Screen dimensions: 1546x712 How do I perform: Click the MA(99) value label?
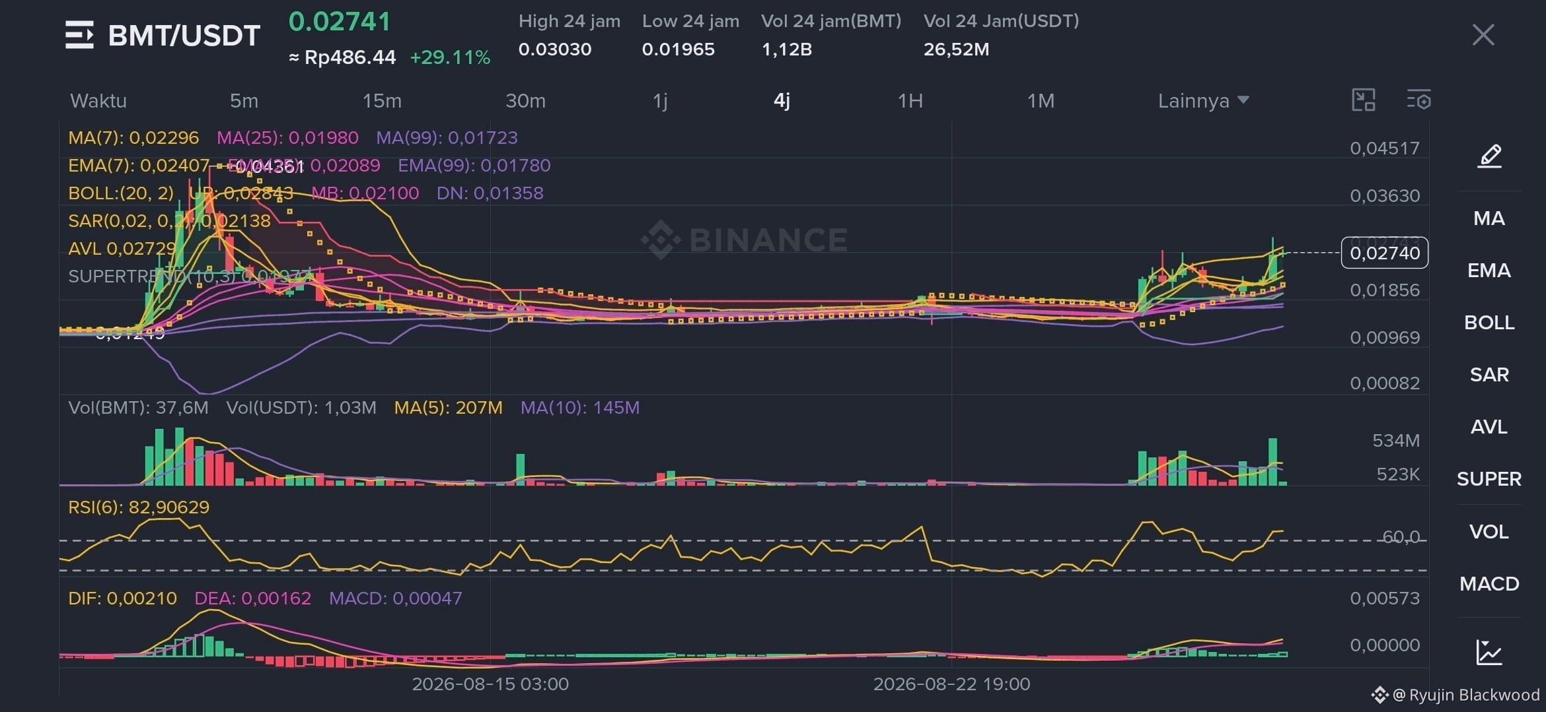pos(447,138)
